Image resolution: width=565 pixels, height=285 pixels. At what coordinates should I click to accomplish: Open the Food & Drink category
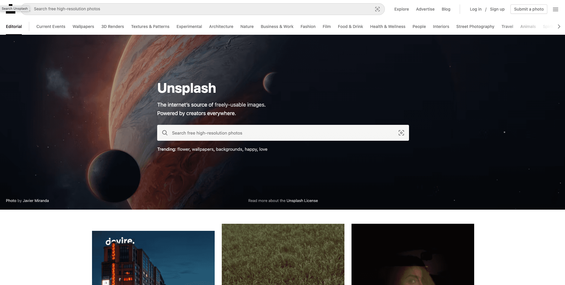[x=350, y=26]
